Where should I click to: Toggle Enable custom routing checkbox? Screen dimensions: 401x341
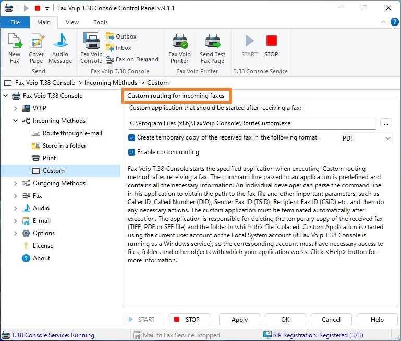pos(131,153)
